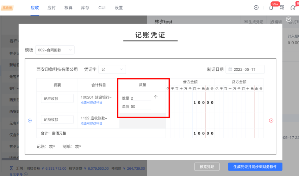Image resolution: width=299 pixels, height=176 pixels.
Task: Click the 预收款 ¥264,739.00 summary
Action: [x=128, y=169]
